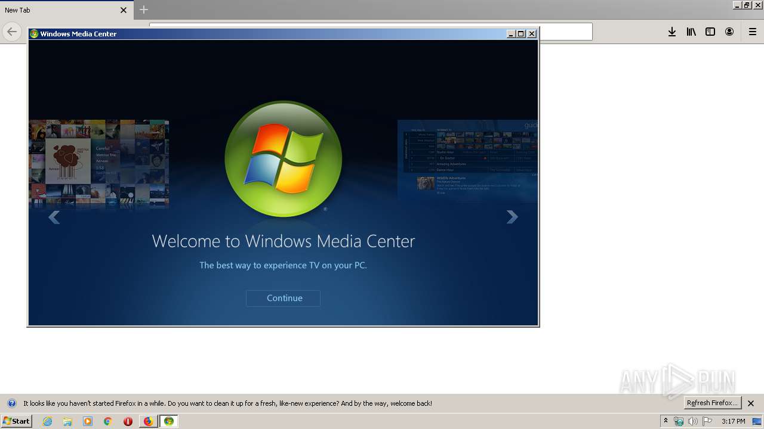
Task: Click the Show Desktop tray icon
Action: pyautogui.click(x=757, y=421)
